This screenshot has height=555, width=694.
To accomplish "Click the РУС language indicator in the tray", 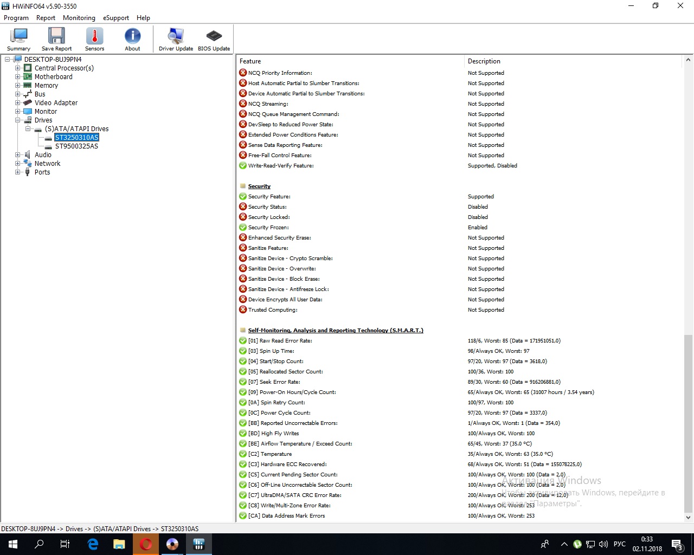I will [x=619, y=544].
